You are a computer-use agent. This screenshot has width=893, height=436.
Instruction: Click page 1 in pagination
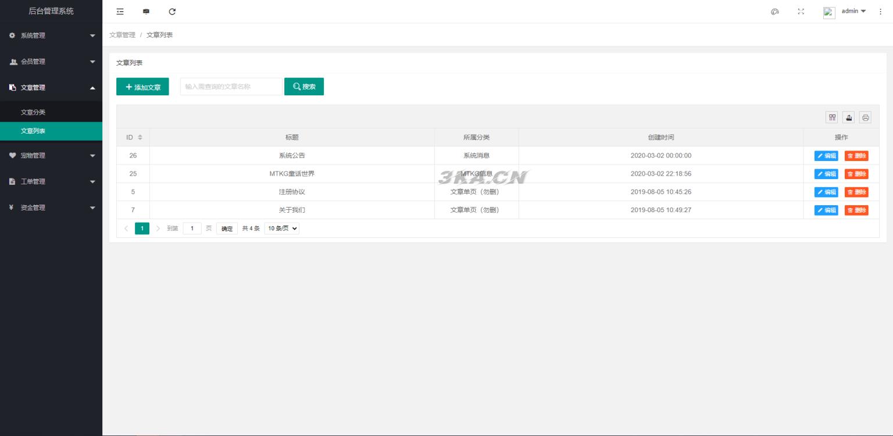tap(142, 228)
